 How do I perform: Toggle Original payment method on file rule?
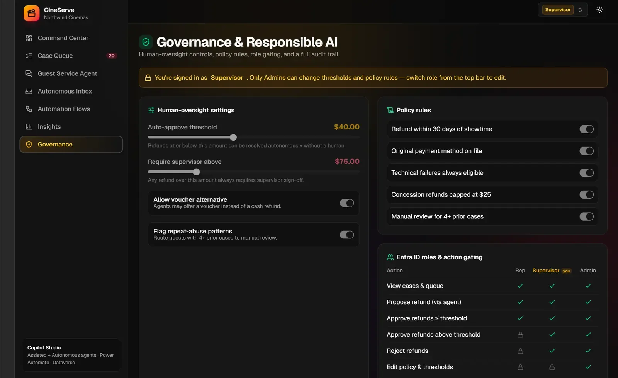coord(586,151)
